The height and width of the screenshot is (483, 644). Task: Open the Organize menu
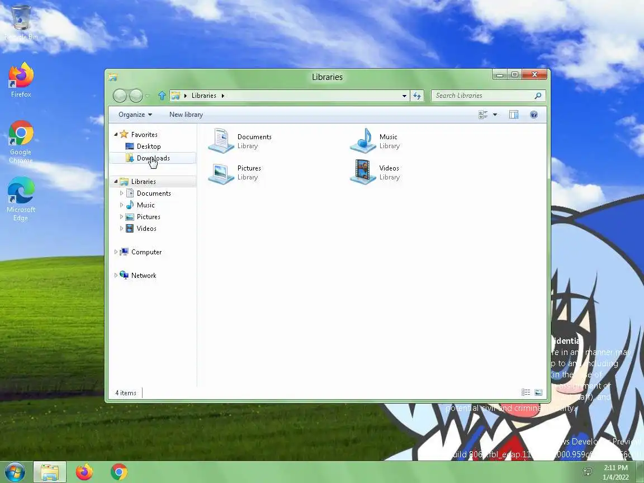[135, 115]
